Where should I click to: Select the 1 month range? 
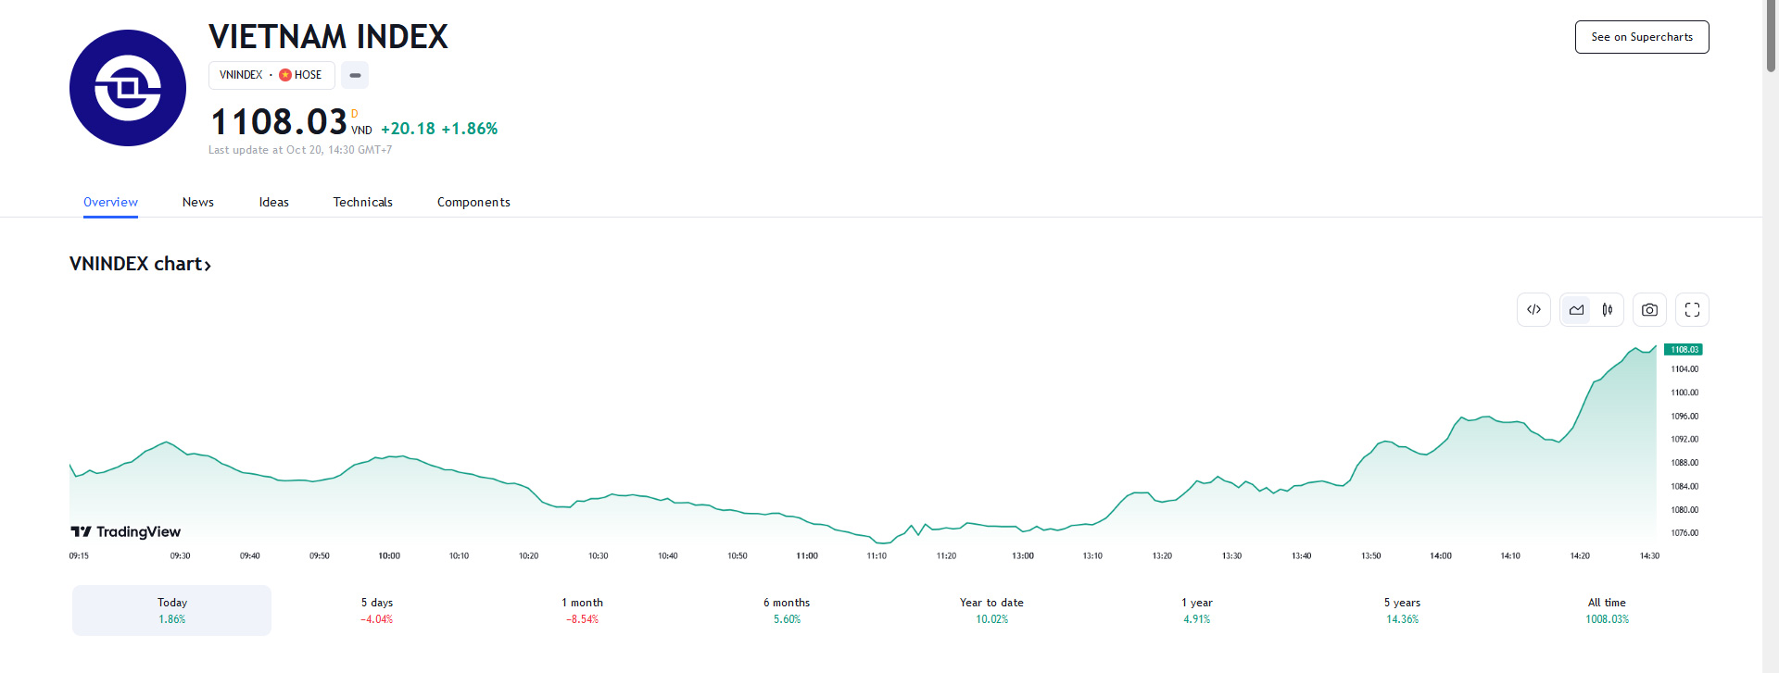[x=582, y=610]
